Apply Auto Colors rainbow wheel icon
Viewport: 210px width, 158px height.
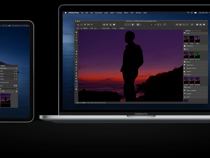111,25
